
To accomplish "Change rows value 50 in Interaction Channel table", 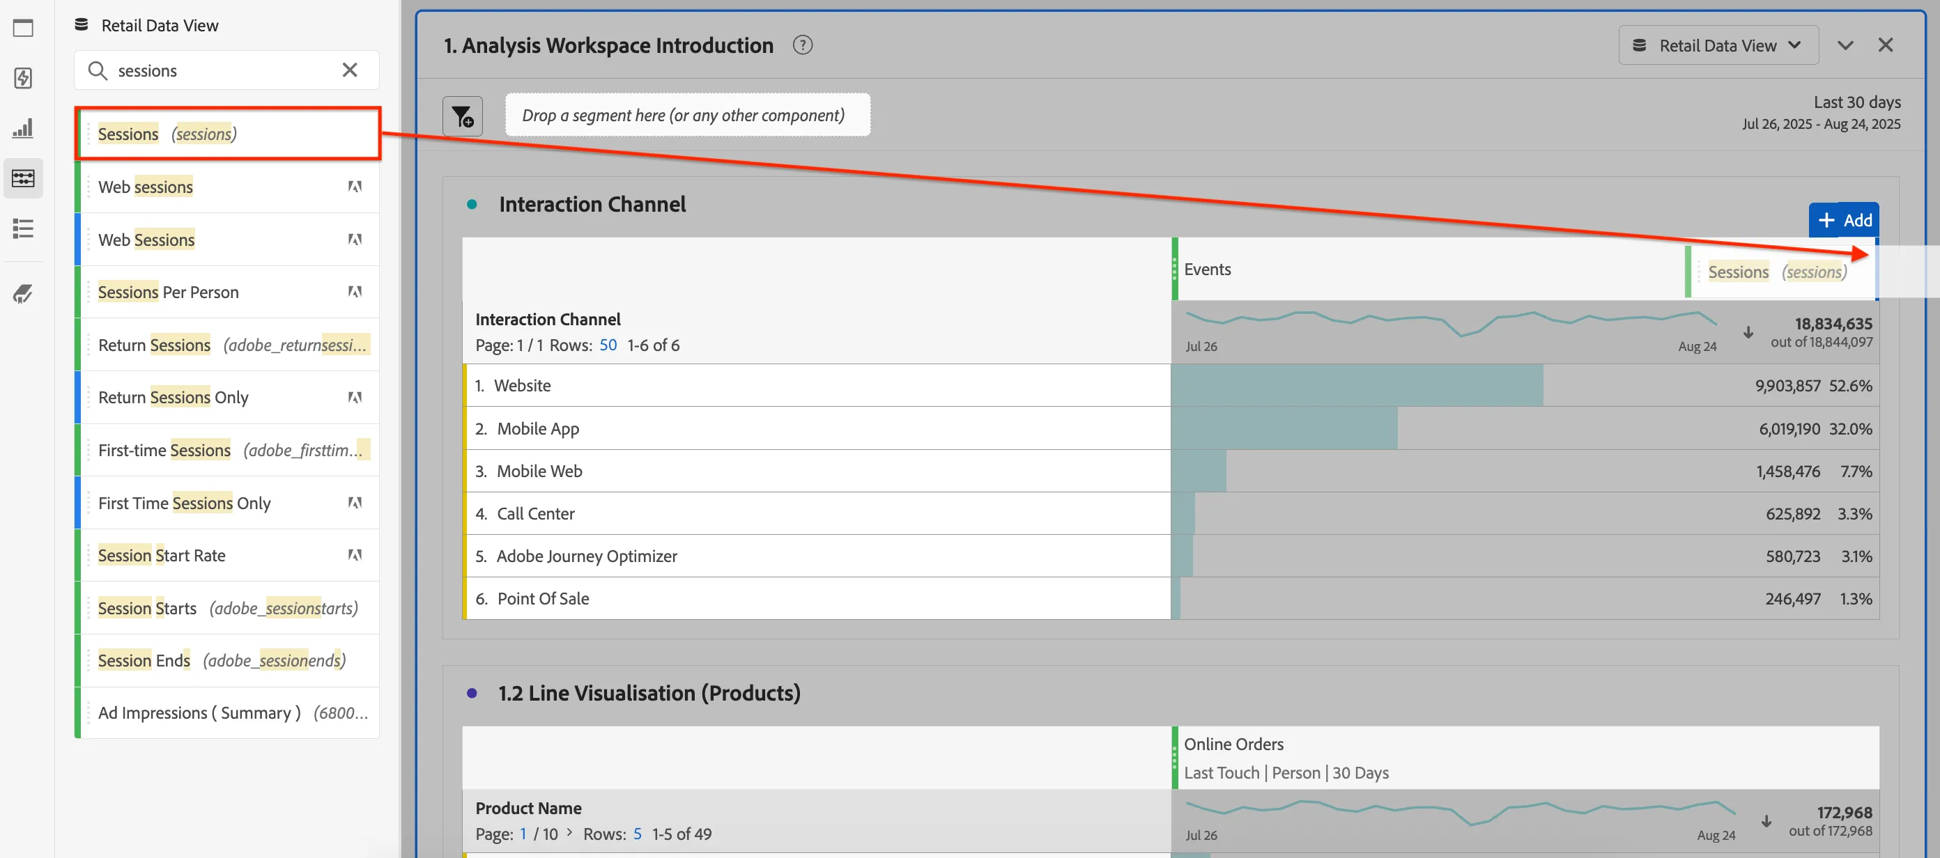I will pos(608,345).
